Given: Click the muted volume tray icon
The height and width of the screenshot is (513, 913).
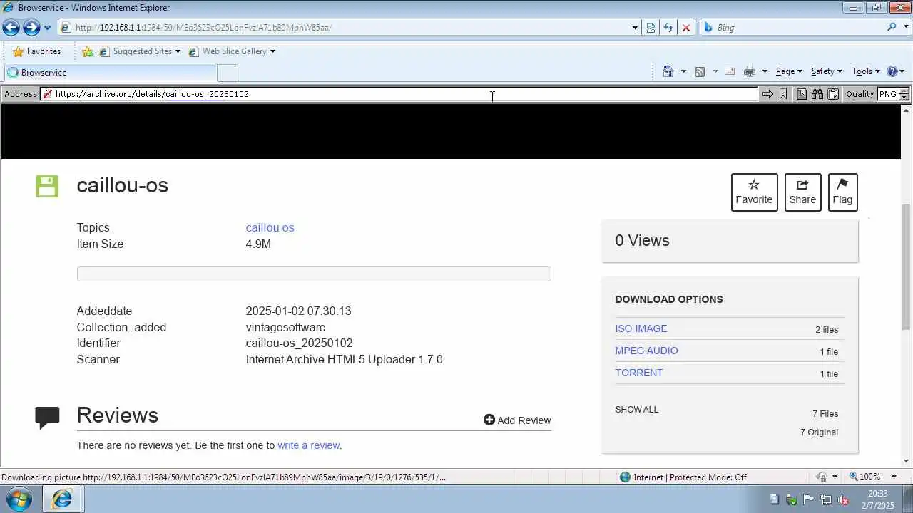Looking at the screenshot, I should pyautogui.click(x=843, y=499).
